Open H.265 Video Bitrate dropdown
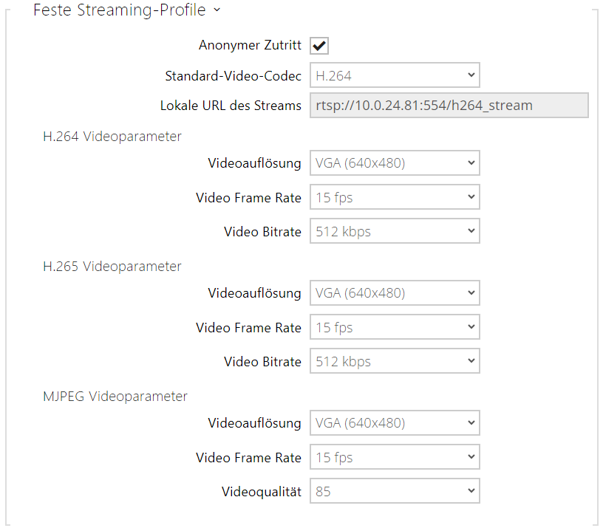Screen dimensions: 603x528 (395, 362)
